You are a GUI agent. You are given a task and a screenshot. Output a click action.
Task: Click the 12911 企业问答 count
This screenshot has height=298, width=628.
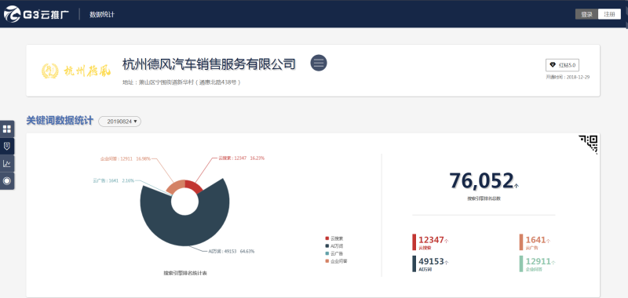pyautogui.click(x=539, y=262)
